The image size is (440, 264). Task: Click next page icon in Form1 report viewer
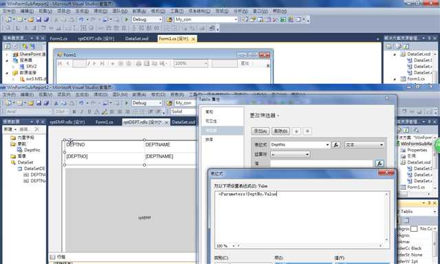coord(95,64)
